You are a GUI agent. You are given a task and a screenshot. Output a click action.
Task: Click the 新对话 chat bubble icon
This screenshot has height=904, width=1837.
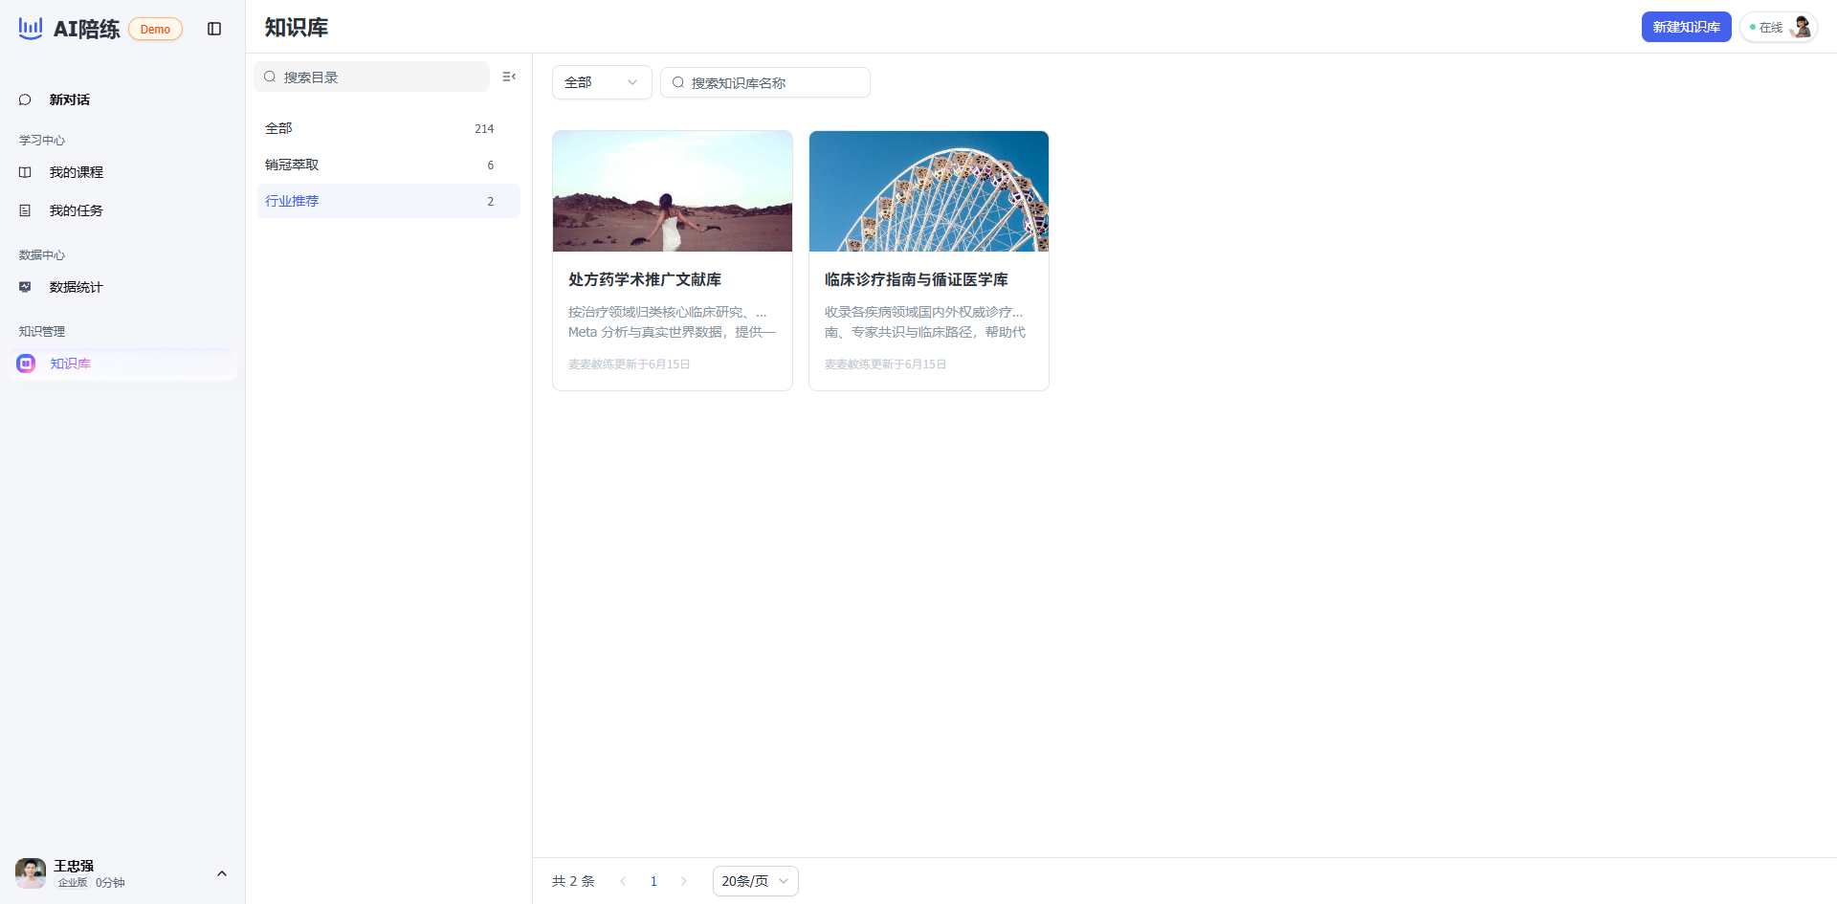[x=25, y=99]
